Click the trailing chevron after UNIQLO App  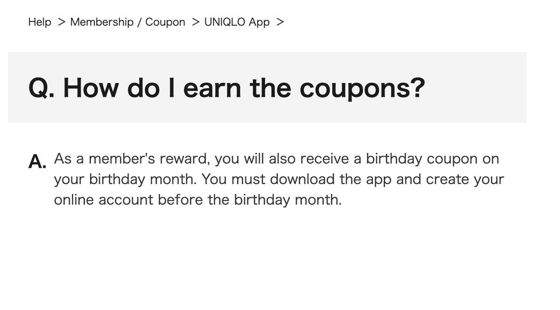click(x=280, y=21)
